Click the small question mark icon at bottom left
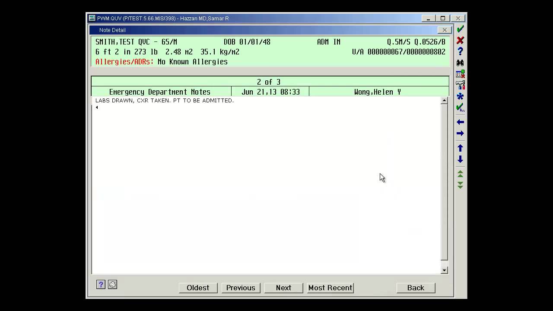 [101, 284]
